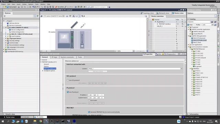Click the Open project folder icon
The width and height of the screenshot is (220, 124).
[5, 7]
